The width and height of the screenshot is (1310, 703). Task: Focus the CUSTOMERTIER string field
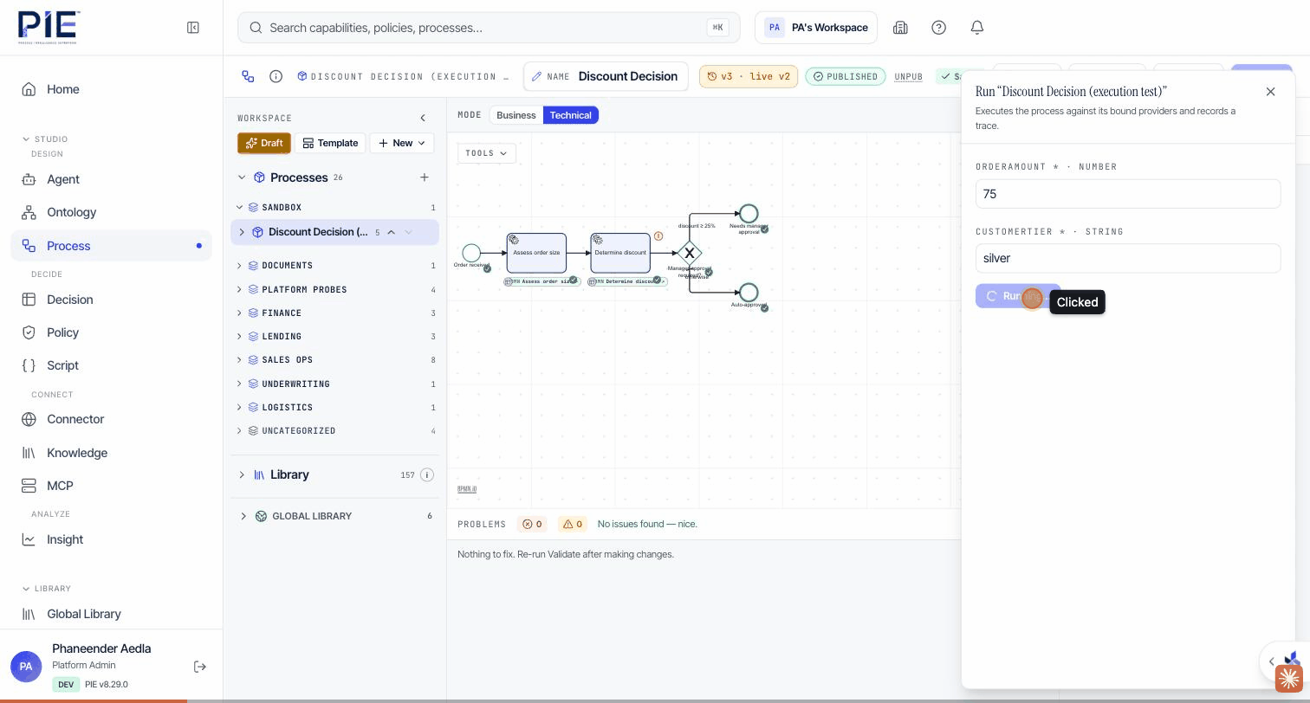(x=1128, y=258)
